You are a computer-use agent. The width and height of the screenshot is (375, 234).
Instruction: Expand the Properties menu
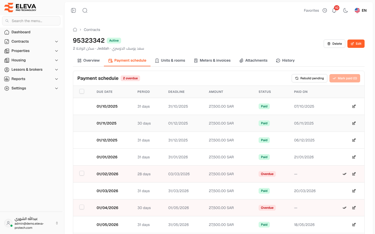click(31, 51)
